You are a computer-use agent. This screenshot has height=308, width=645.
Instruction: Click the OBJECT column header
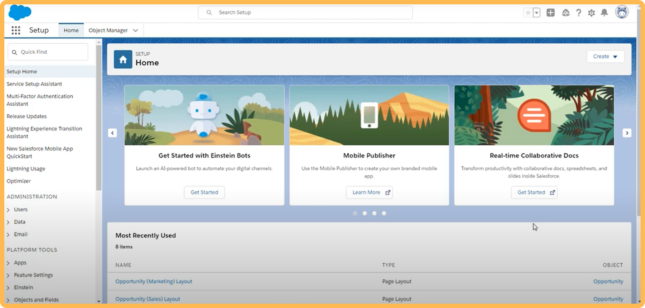[613, 265]
